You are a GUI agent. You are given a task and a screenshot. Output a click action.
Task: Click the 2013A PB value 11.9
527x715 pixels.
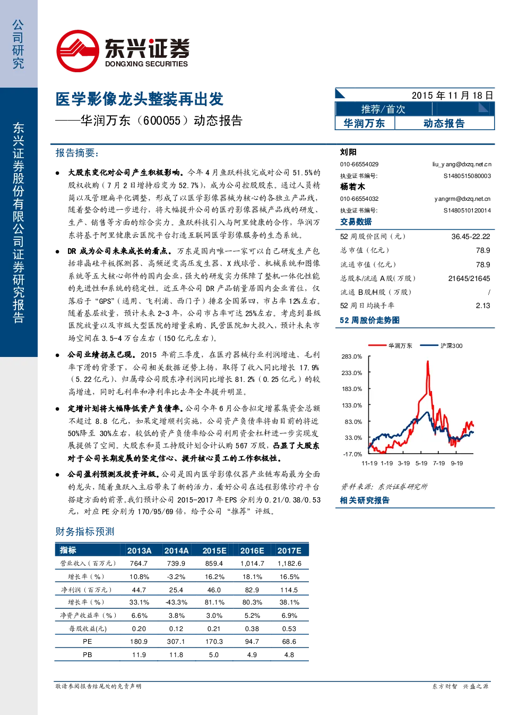(x=139, y=655)
